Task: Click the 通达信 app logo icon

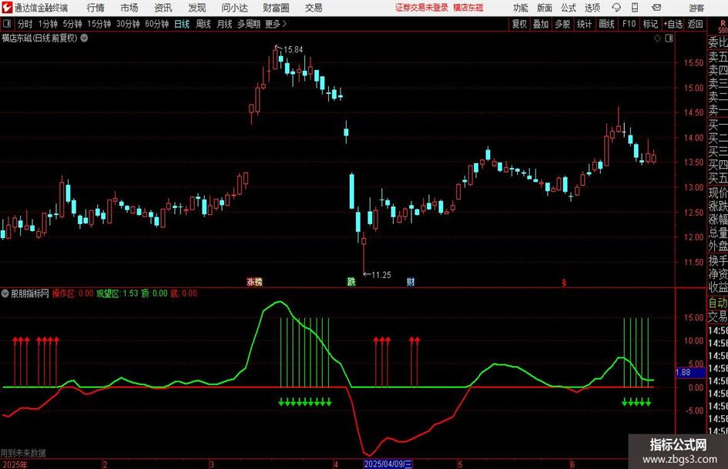Action: pos(6,8)
